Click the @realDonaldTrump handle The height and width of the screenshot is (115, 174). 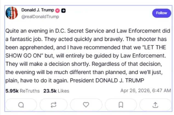40,17
